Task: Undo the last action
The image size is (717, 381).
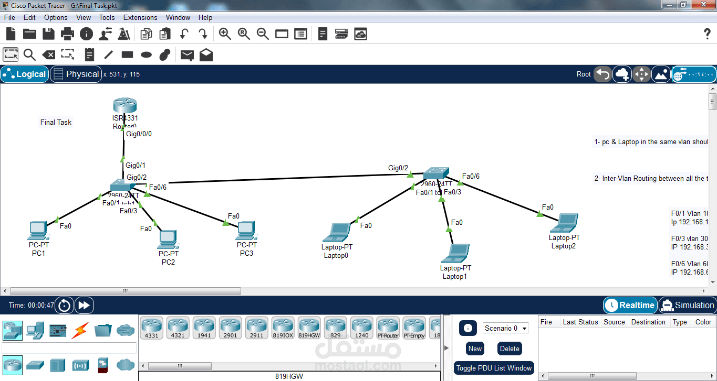Action: click(184, 34)
